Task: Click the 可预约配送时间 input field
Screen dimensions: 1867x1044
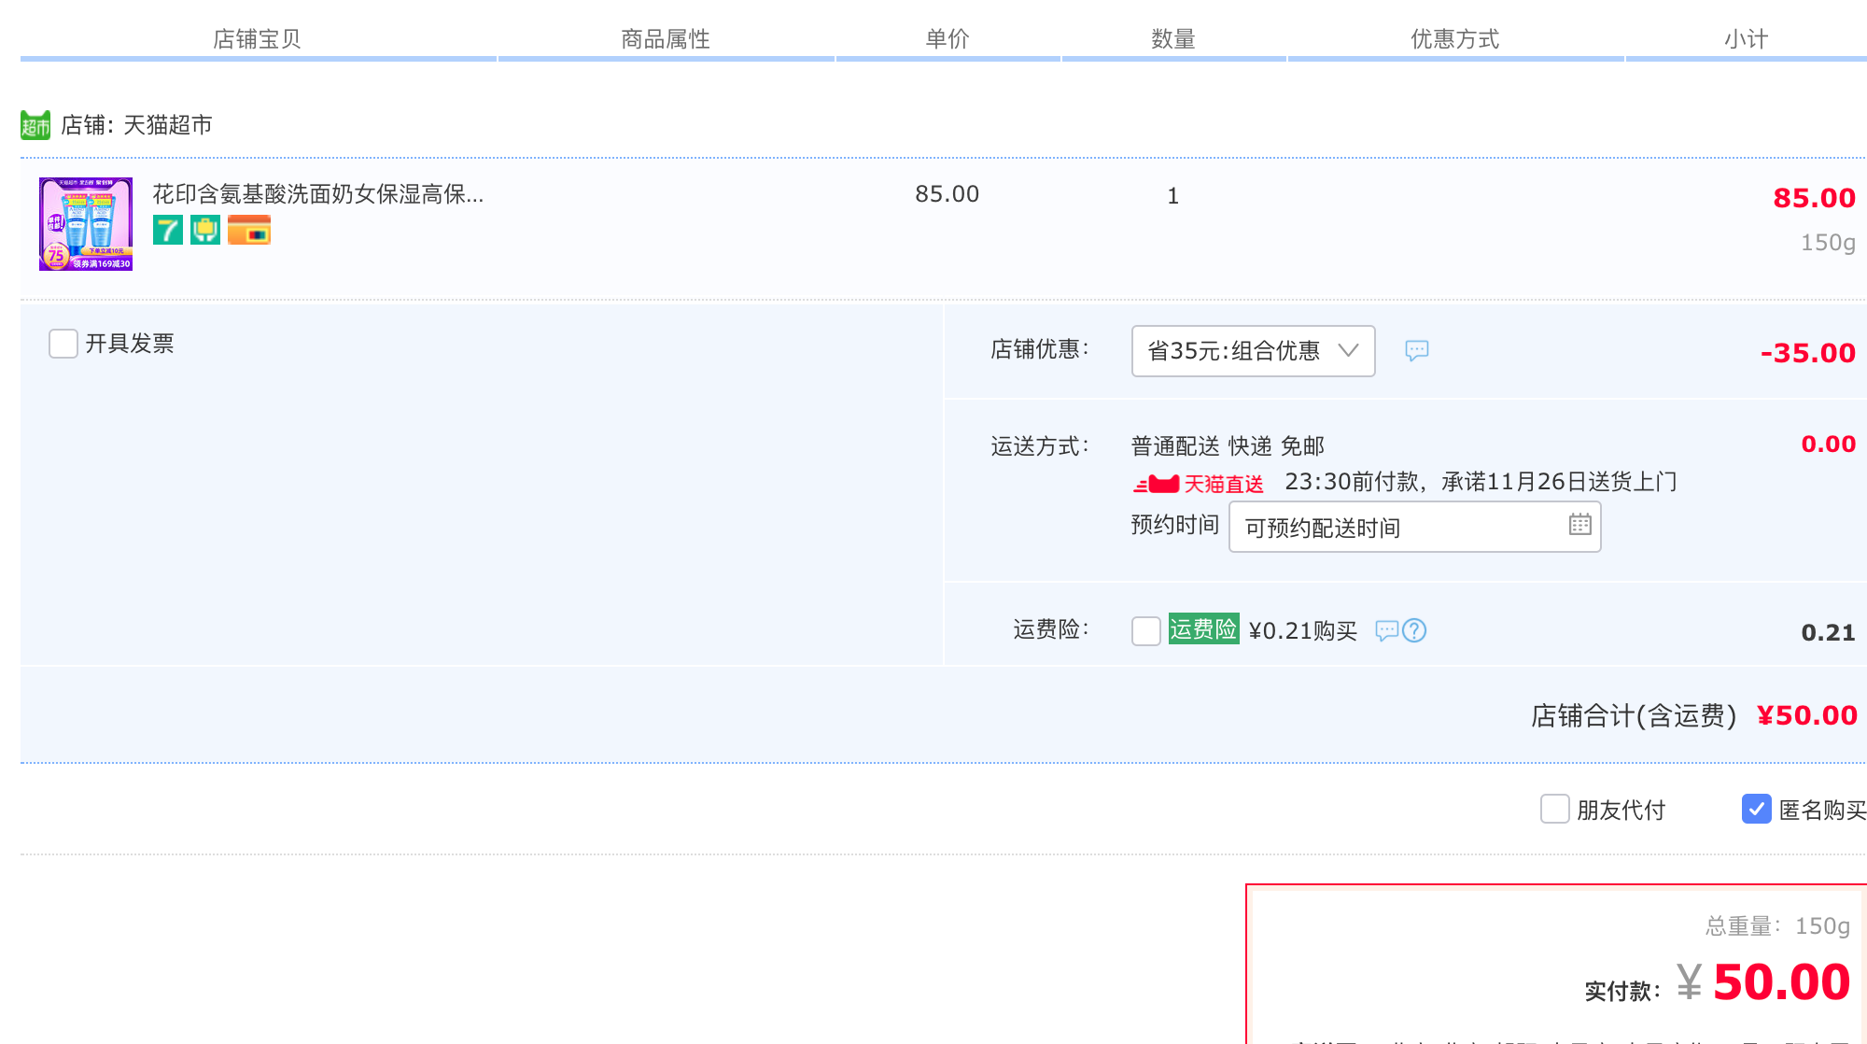Action: pyautogui.click(x=1415, y=527)
